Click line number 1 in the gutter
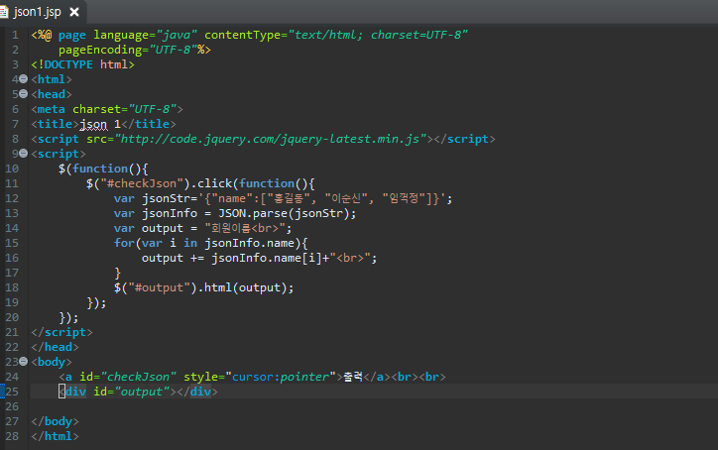718x450 pixels. (x=15, y=35)
